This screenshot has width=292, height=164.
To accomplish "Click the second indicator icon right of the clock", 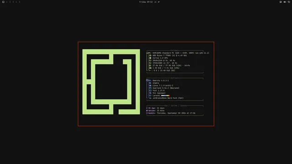I will pyautogui.click(x=159, y=2).
